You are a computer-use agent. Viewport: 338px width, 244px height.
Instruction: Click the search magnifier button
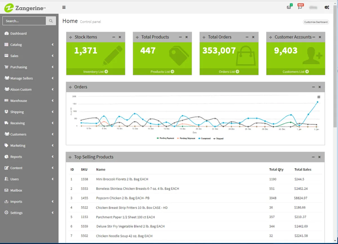(51, 21)
